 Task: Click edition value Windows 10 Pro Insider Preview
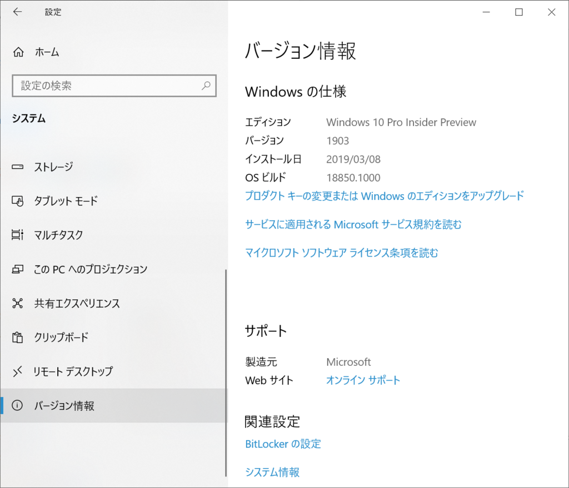(401, 123)
